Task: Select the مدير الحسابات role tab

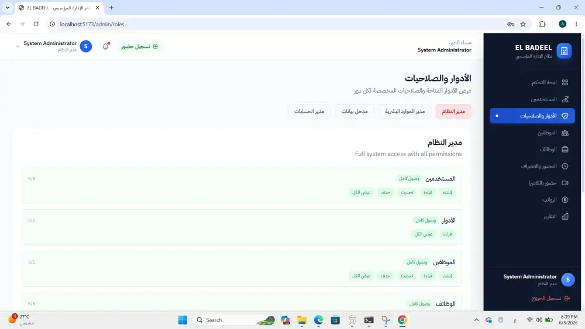Action: coord(309,112)
